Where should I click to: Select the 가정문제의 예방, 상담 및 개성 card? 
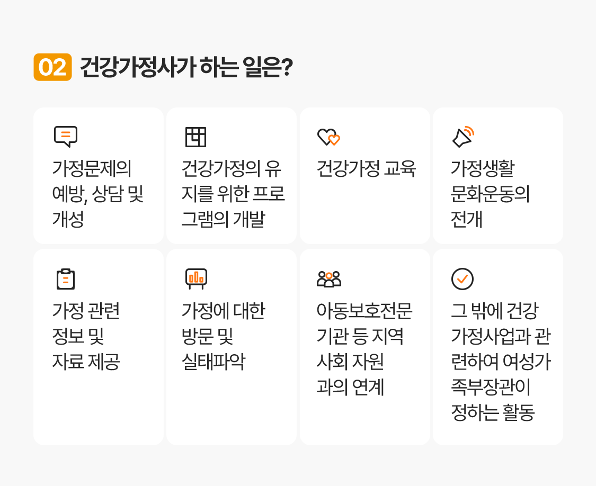click(x=99, y=176)
